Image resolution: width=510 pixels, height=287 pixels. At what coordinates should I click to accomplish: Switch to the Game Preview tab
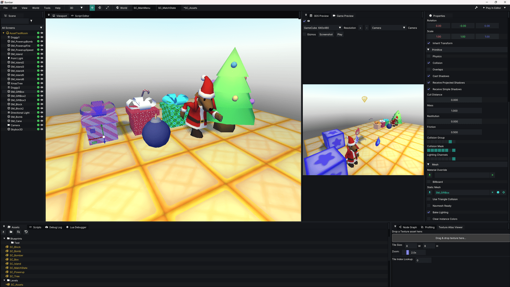click(343, 16)
